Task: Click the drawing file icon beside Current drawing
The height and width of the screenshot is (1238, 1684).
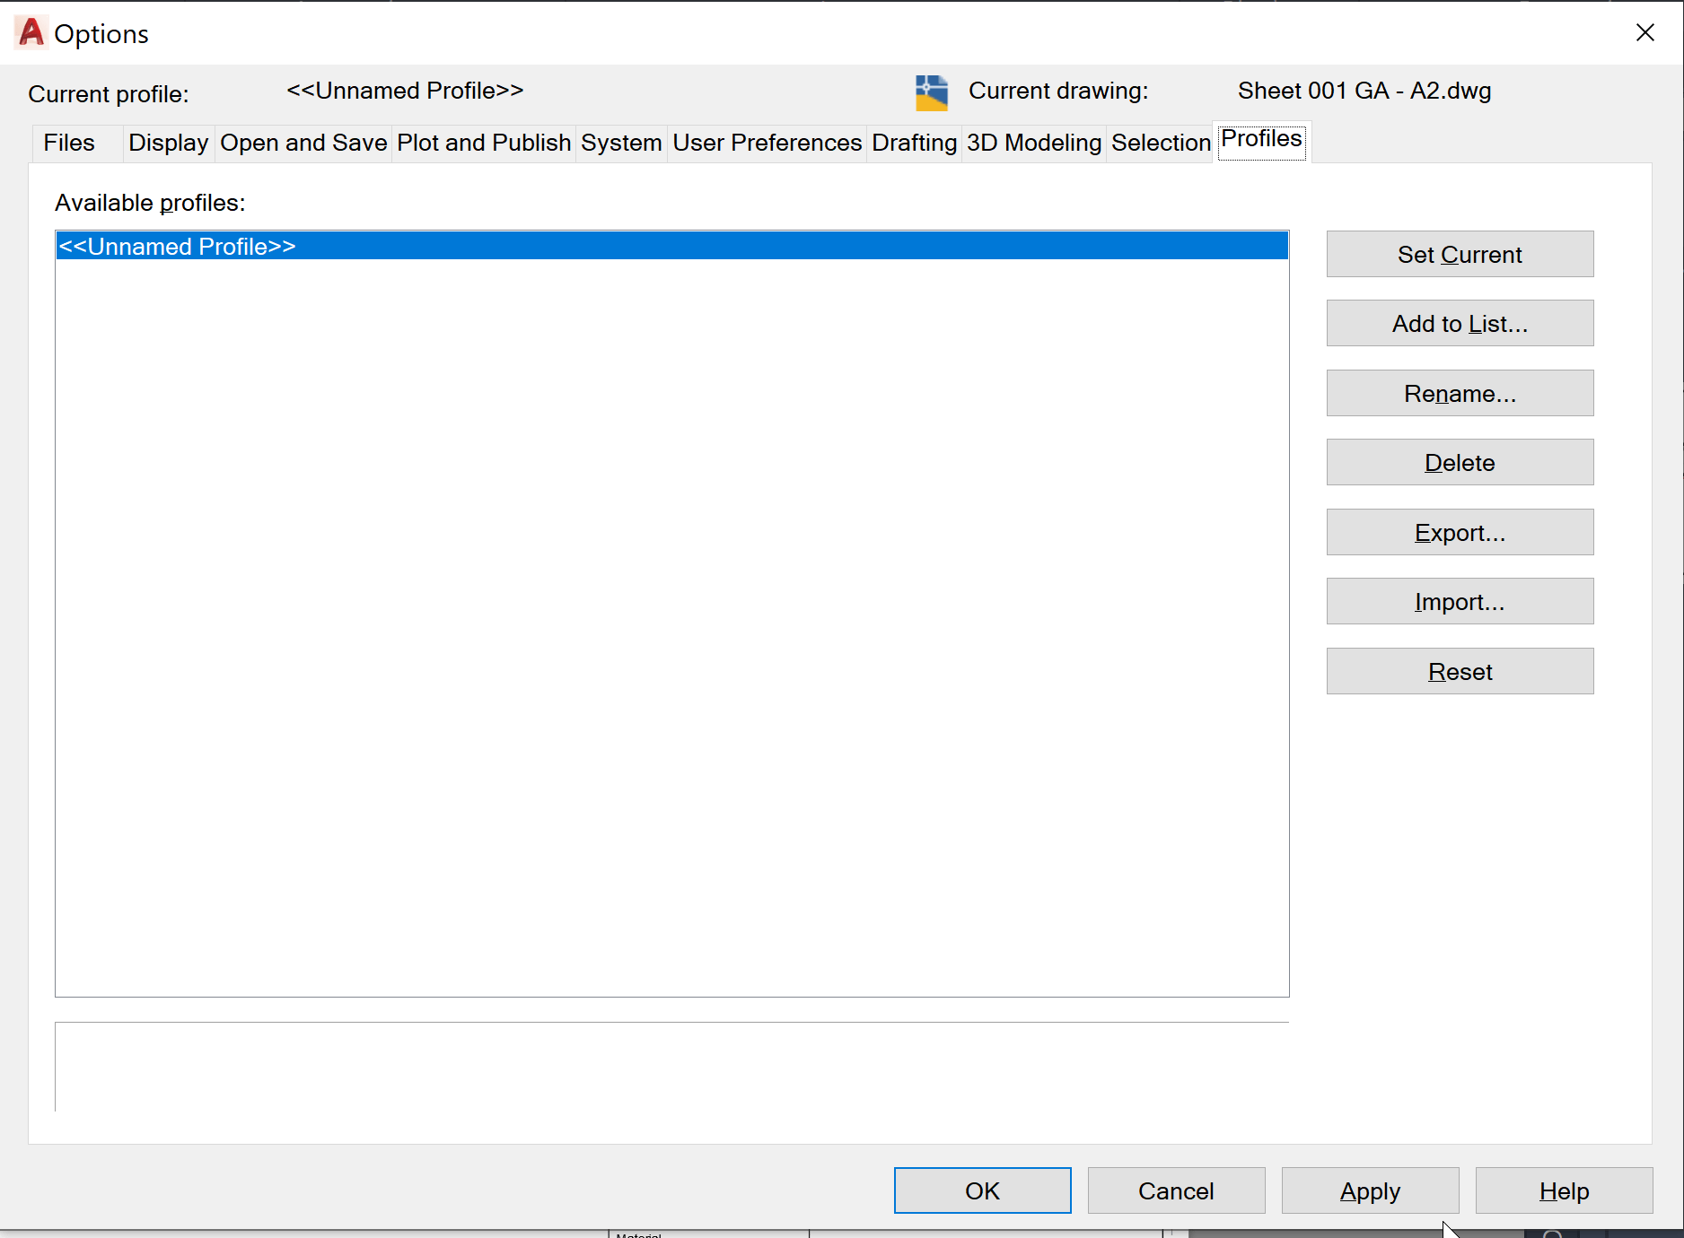Action: tap(931, 92)
